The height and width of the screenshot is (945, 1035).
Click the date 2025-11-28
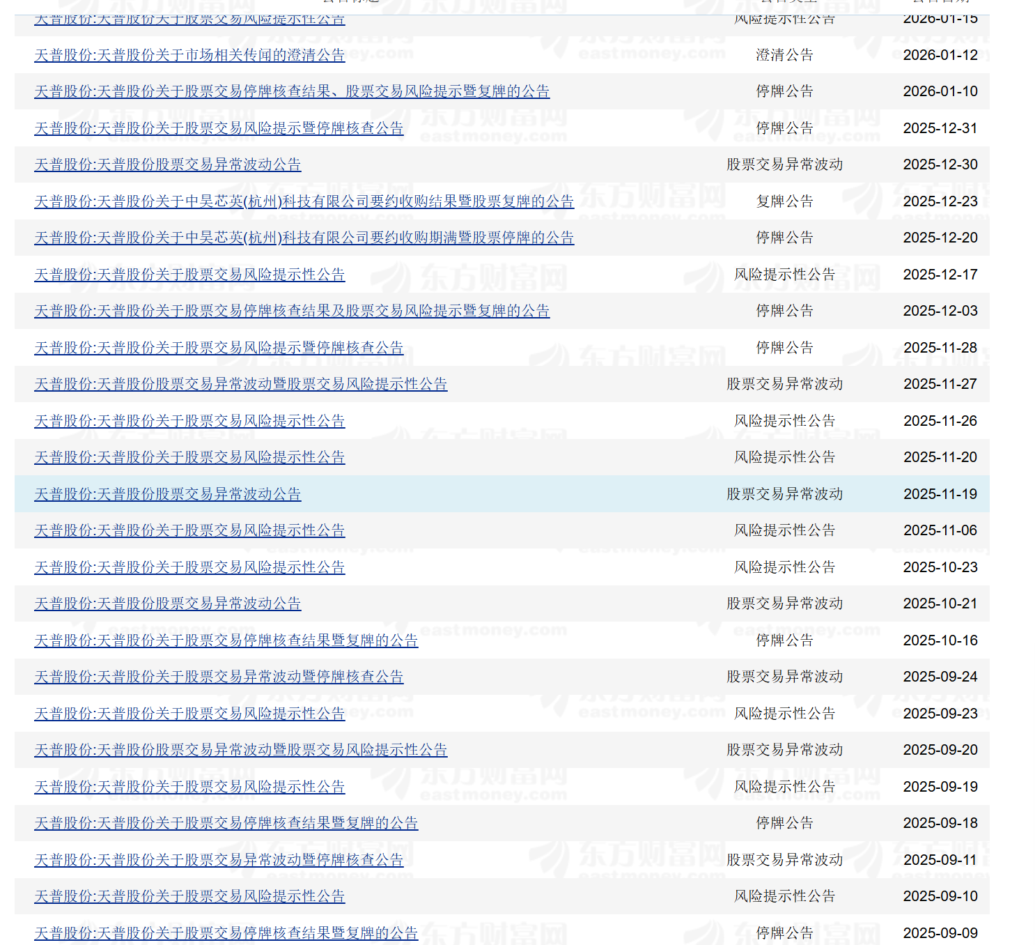(940, 348)
